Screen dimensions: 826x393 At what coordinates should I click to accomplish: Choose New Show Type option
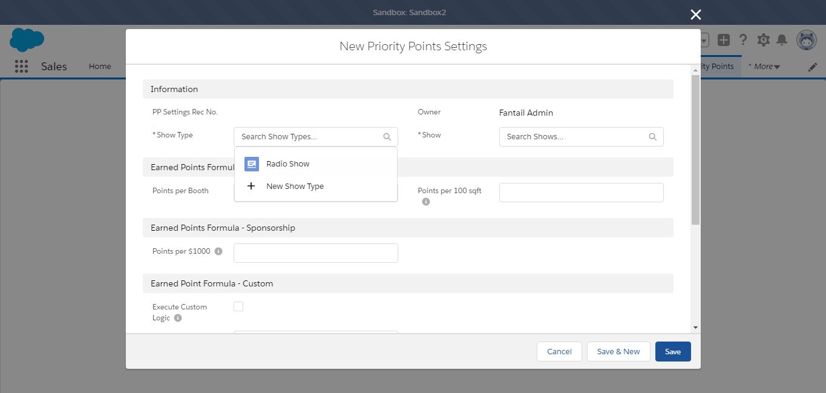295,187
